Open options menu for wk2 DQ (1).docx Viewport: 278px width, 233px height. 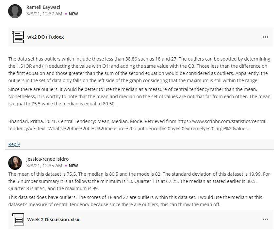pos(265,37)
